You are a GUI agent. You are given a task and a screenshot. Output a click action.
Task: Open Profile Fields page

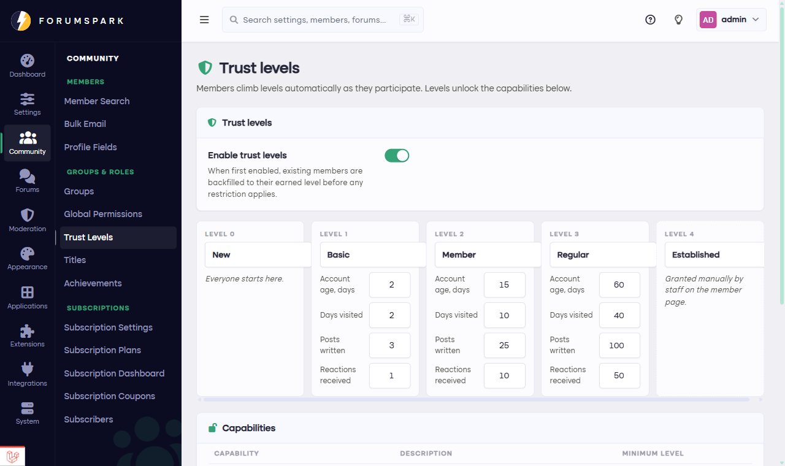coord(91,147)
